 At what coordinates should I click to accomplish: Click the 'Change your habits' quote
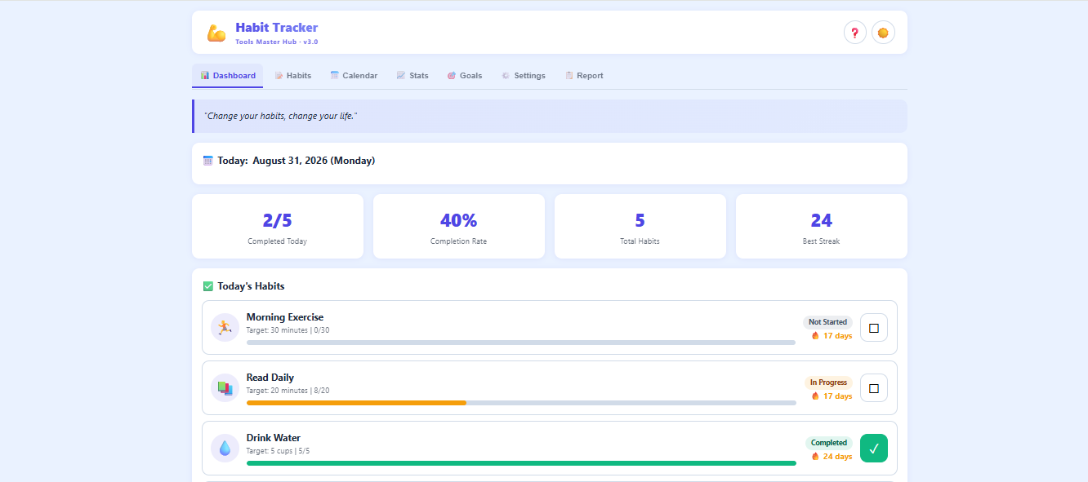click(280, 117)
